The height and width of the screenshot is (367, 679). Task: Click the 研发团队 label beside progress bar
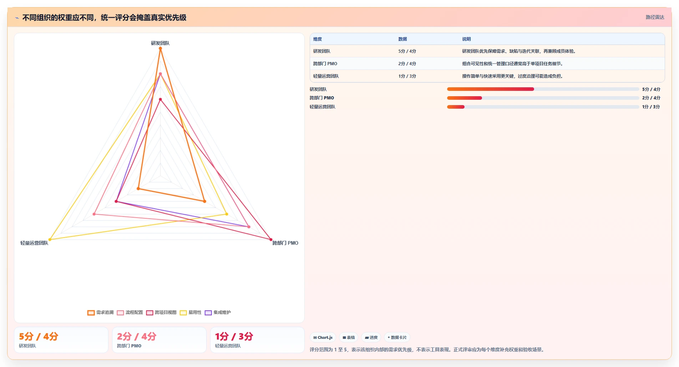point(318,89)
